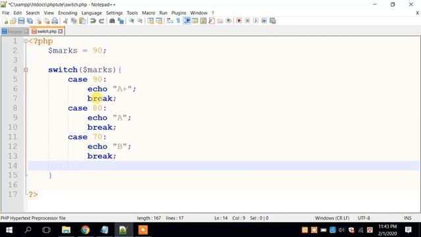Click "Ln : 14" status bar entry
This screenshot has width=421, height=237.
[x=221, y=218]
